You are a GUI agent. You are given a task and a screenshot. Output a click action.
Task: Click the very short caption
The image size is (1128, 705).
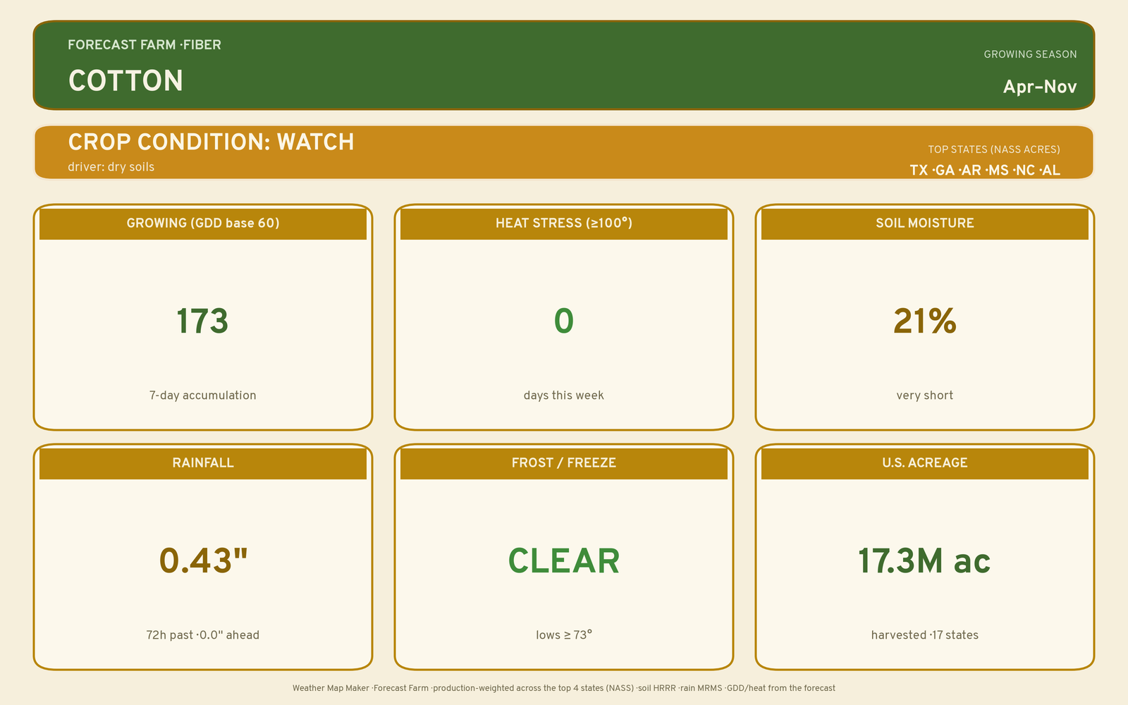click(x=925, y=396)
